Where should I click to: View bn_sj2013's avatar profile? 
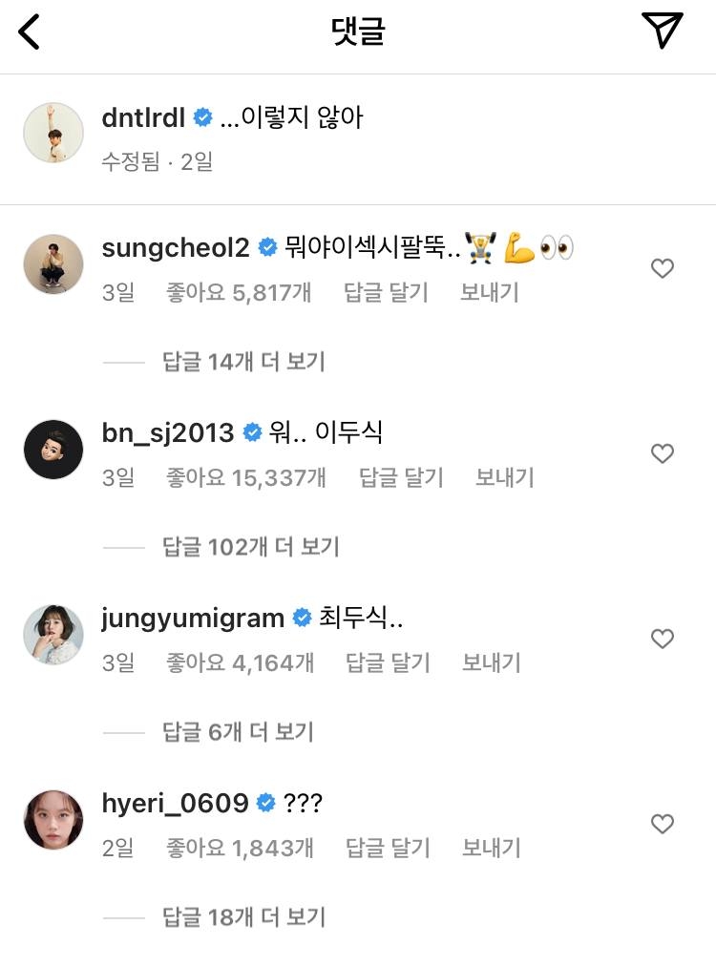(x=53, y=450)
